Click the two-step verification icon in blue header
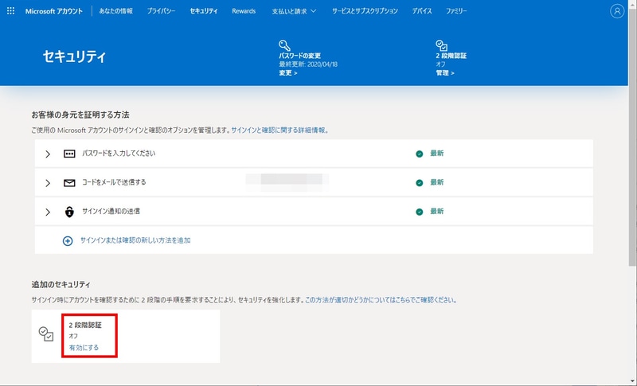Image resolution: width=637 pixels, height=386 pixels. pyautogui.click(x=442, y=45)
